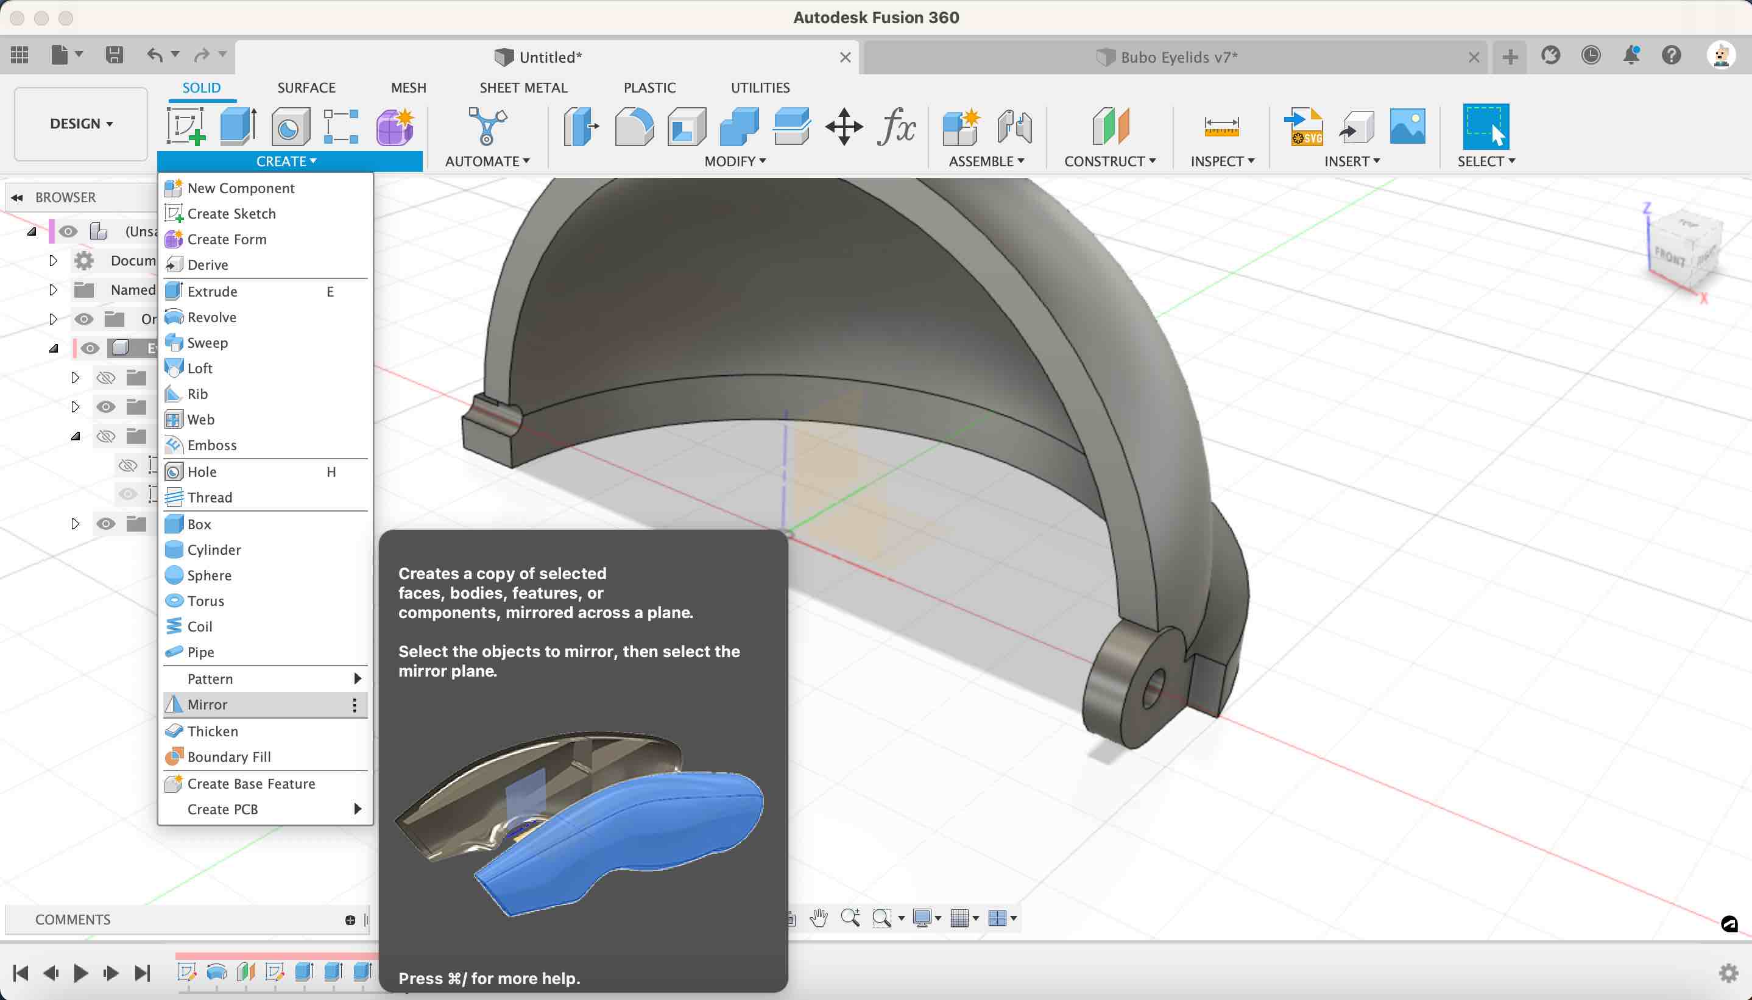Choose Boundary Fill menu entry
The height and width of the screenshot is (1000, 1752).
tap(265, 757)
